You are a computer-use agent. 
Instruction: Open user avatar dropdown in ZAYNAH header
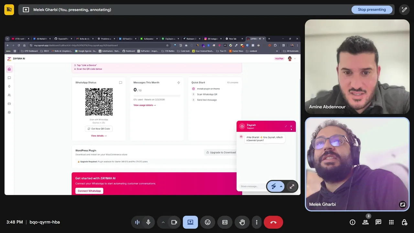tap(291, 59)
